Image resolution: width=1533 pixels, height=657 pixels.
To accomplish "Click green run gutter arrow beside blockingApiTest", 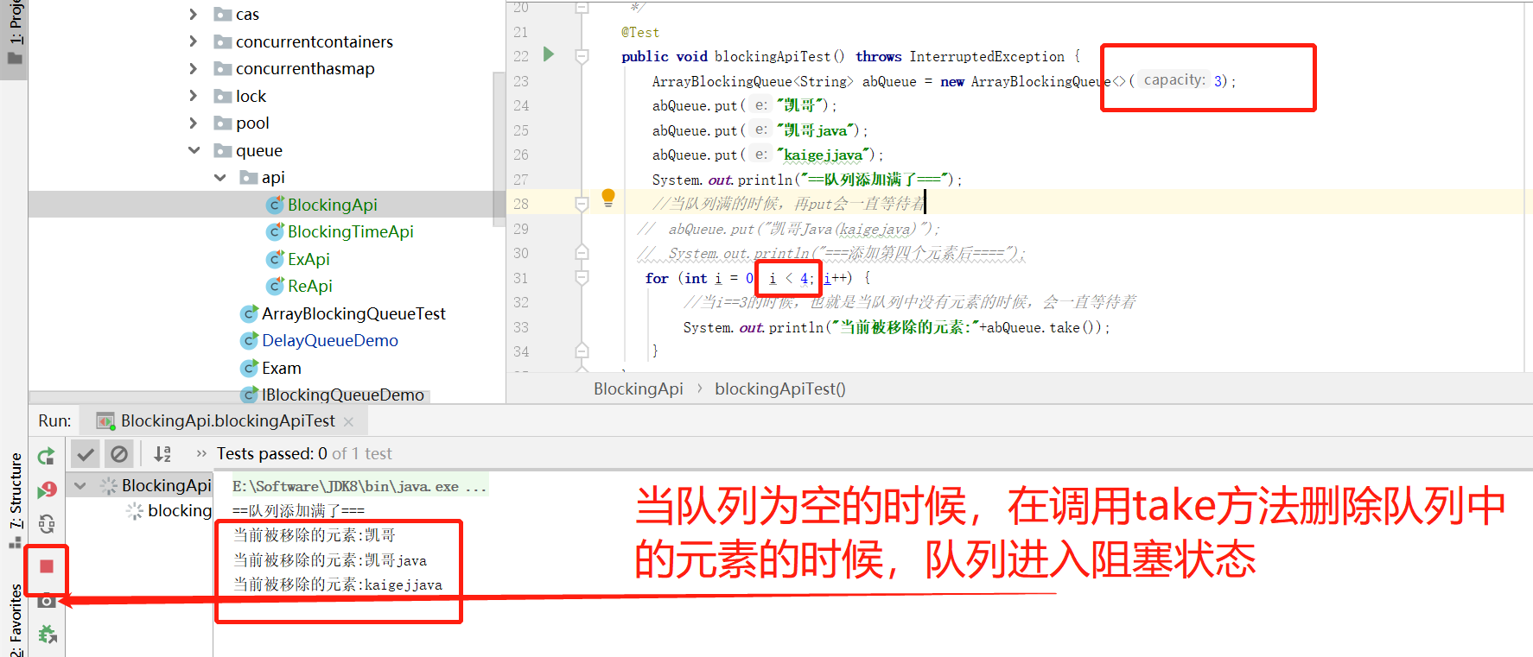I will click(x=549, y=54).
